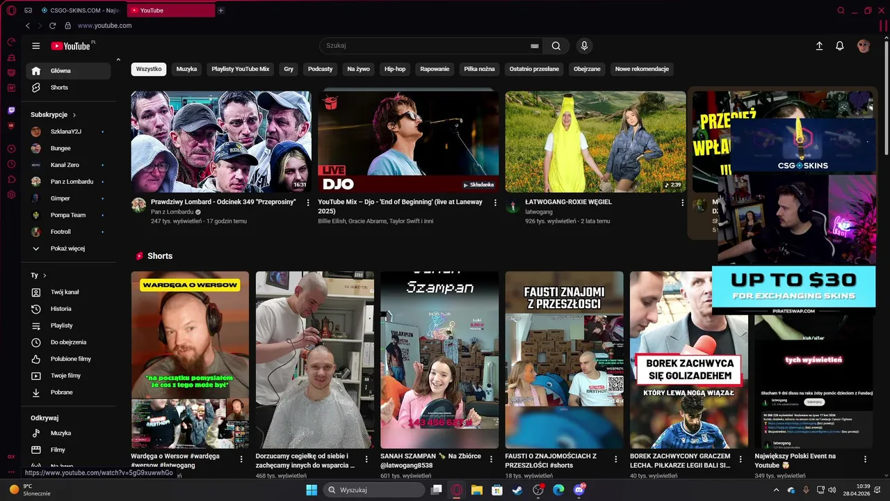Select the Nowe rekomendacje chip
Image resolution: width=890 pixels, height=501 pixels.
[x=642, y=69]
